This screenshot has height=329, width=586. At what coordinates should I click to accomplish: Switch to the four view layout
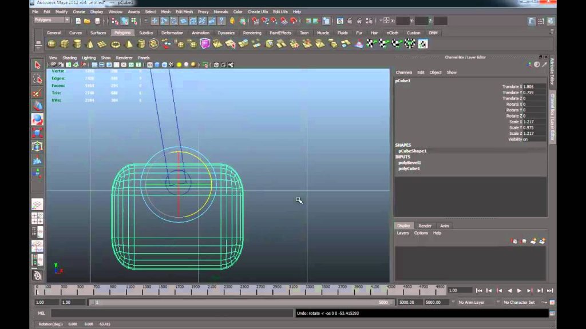coord(37,218)
